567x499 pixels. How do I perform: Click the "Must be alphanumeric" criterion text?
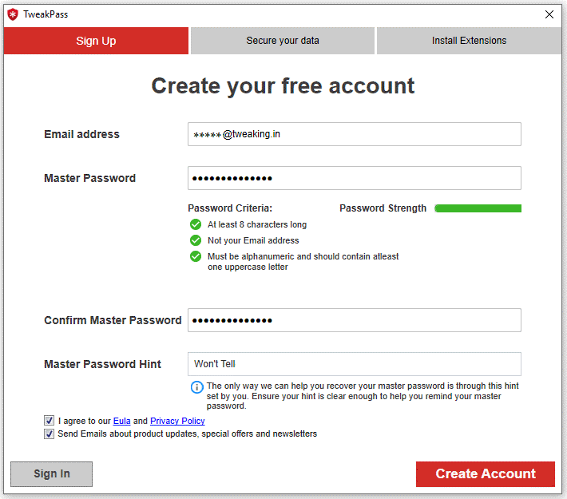coord(303,261)
